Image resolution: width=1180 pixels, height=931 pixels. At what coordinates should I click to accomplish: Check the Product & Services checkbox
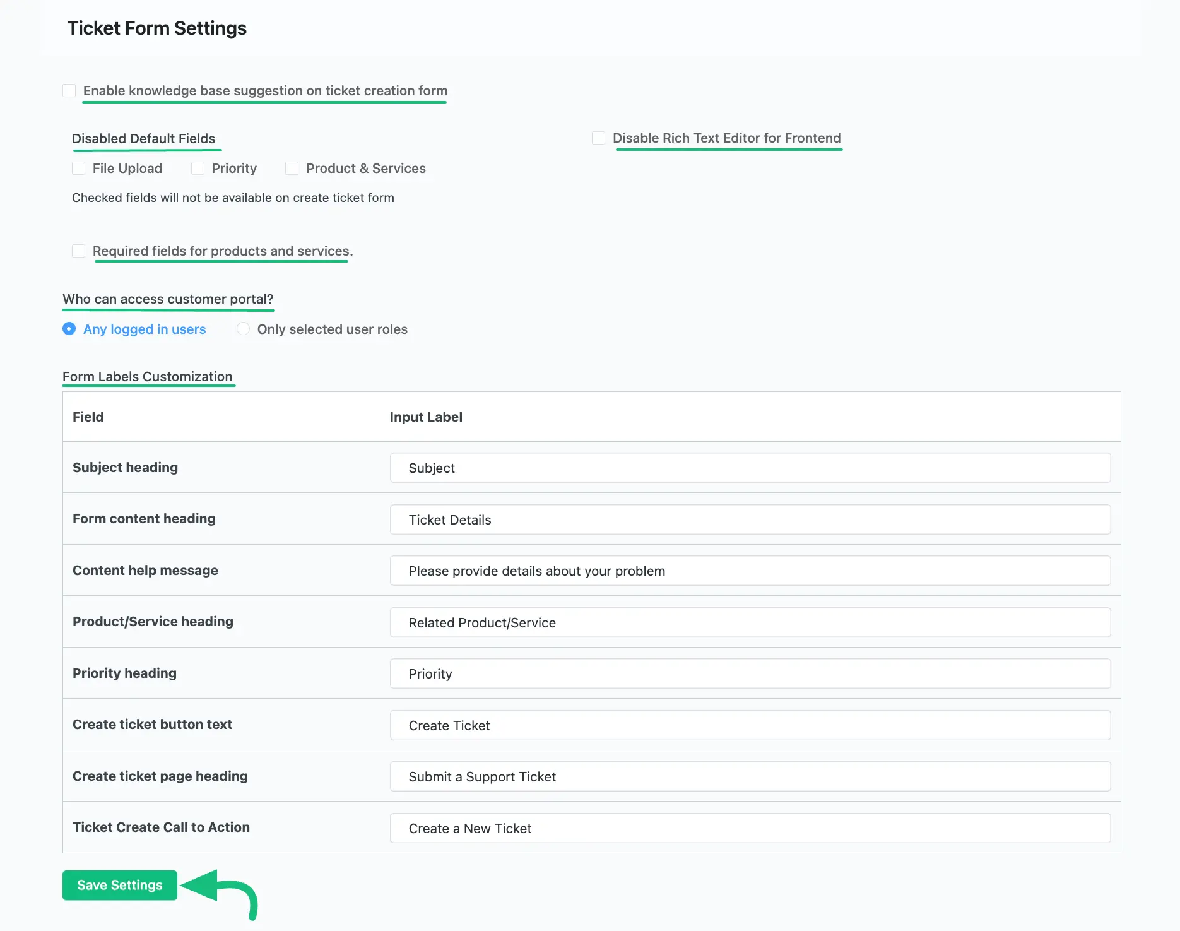click(x=292, y=169)
